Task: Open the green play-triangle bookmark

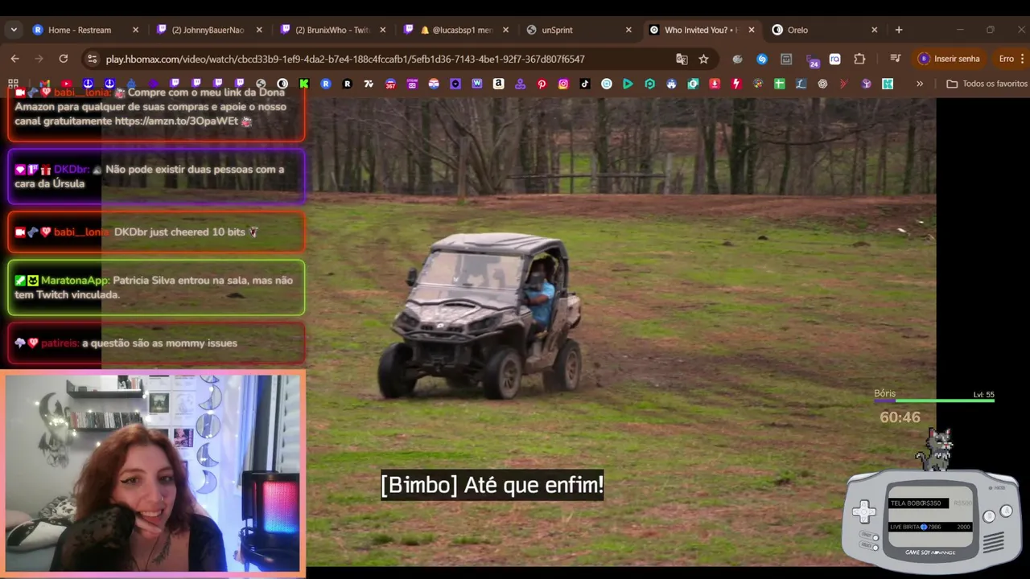Action: [628, 84]
